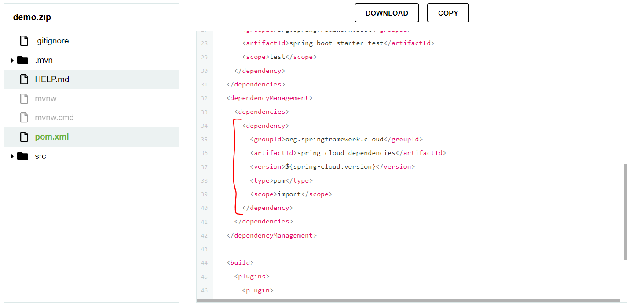Select the pom.xml file name

[52, 137]
